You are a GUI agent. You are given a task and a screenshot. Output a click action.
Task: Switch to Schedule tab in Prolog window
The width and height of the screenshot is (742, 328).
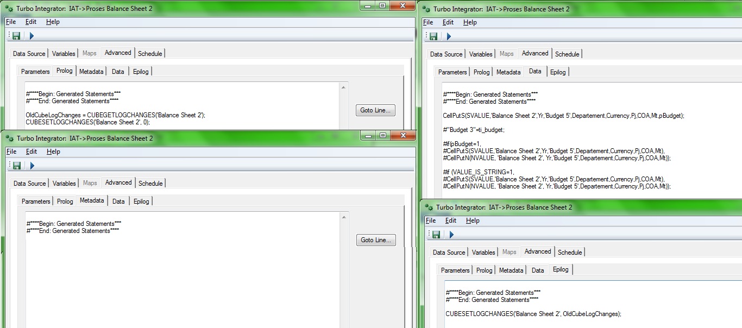(x=150, y=54)
